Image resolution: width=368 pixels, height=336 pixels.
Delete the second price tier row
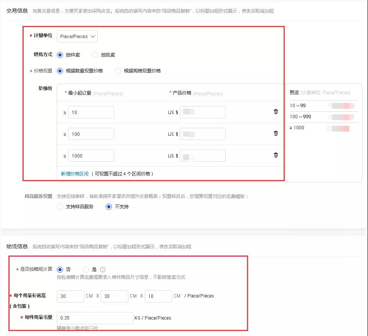276,133
